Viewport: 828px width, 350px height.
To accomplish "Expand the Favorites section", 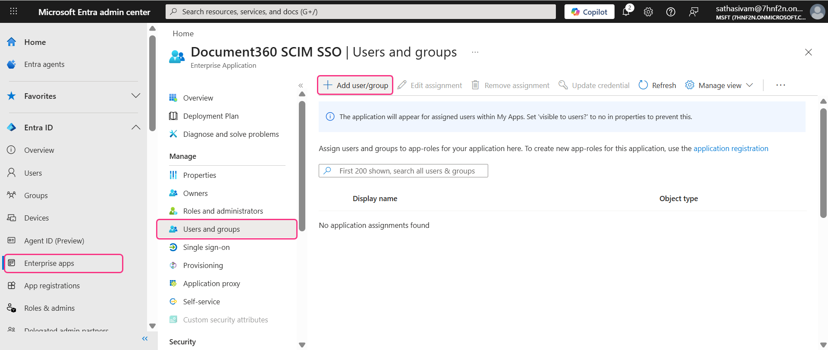I will [136, 96].
